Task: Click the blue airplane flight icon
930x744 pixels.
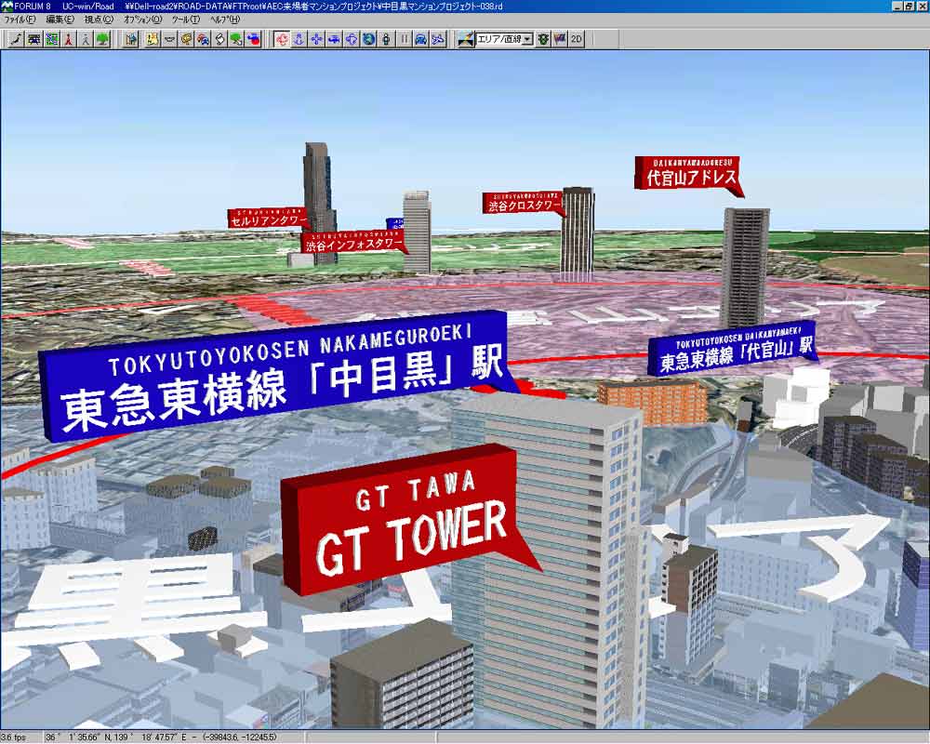Action: tap(438, 40)
